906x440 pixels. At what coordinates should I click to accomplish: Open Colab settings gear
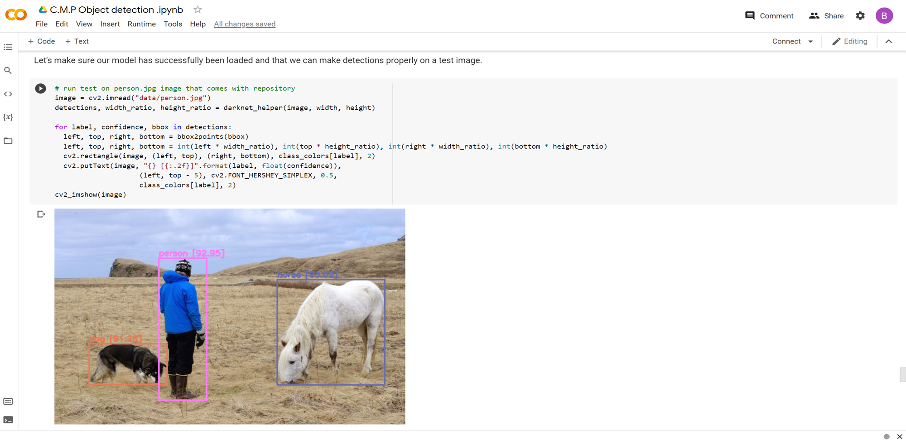(x=860, y=15)
